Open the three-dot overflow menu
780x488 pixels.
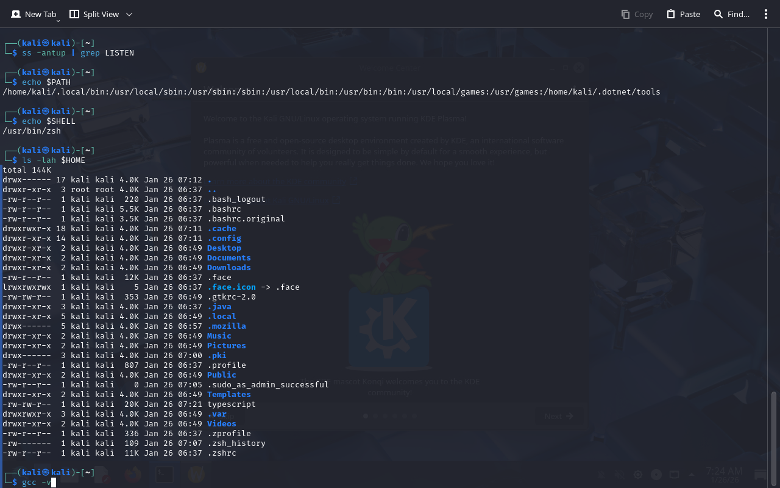point(766,14)
